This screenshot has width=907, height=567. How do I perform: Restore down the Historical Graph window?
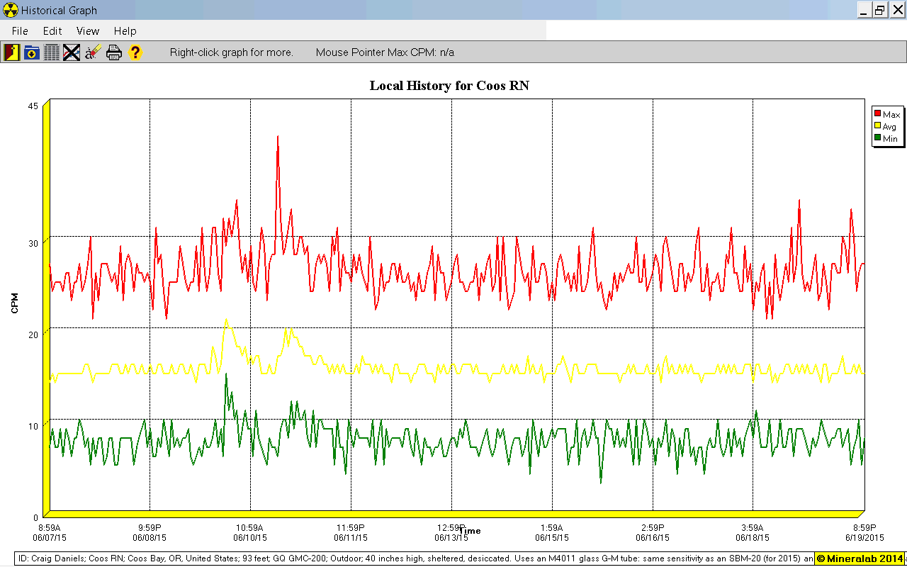tap(879, 10)
